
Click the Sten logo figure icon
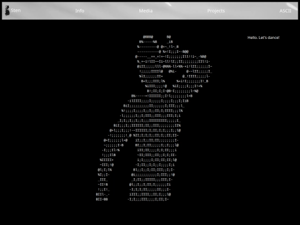click(7, 11)
